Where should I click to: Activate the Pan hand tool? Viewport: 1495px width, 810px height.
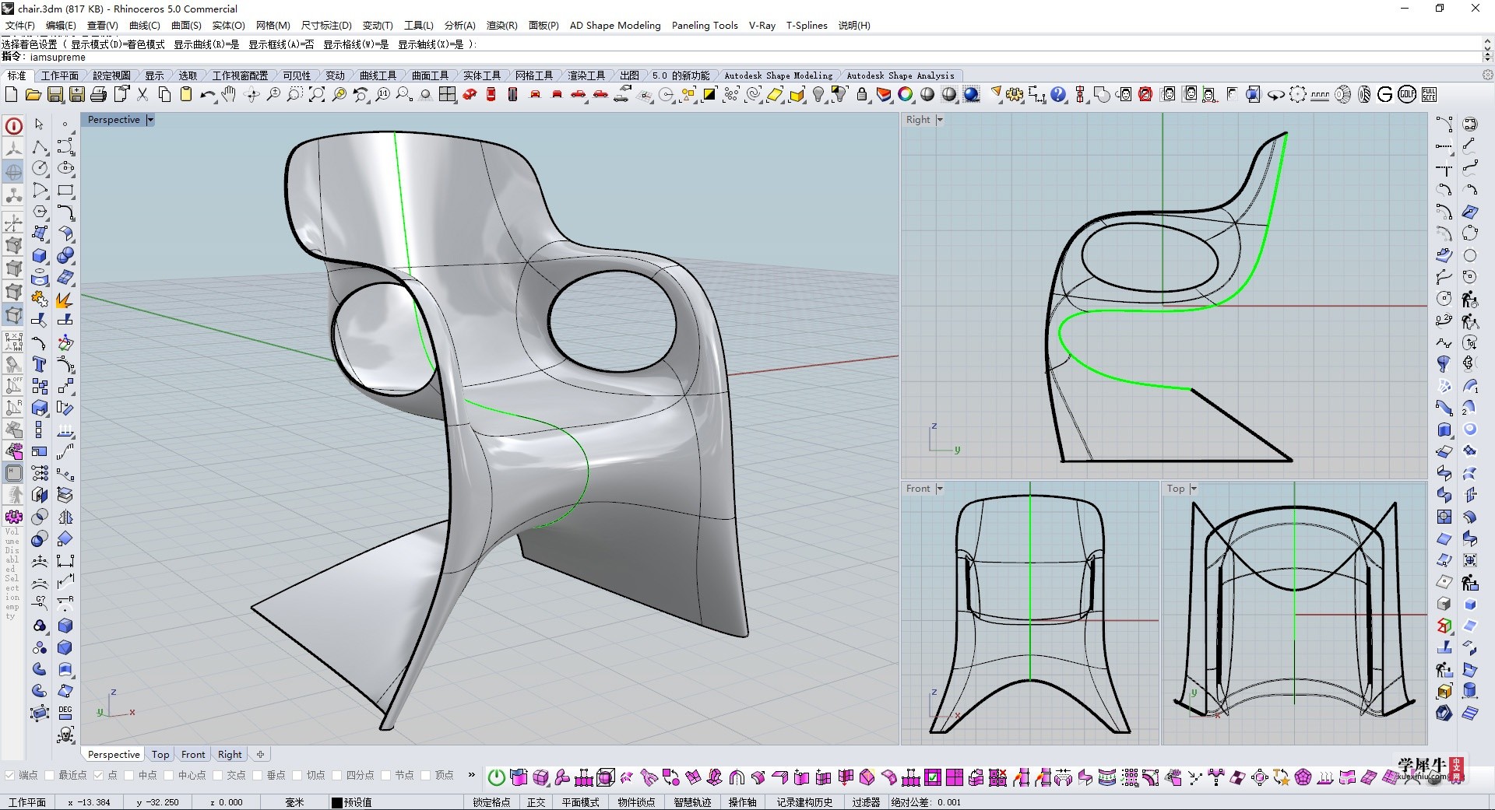click(228, 95)
